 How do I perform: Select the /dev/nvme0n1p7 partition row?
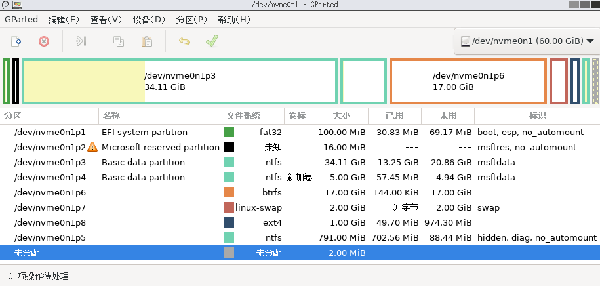point(300,207)
